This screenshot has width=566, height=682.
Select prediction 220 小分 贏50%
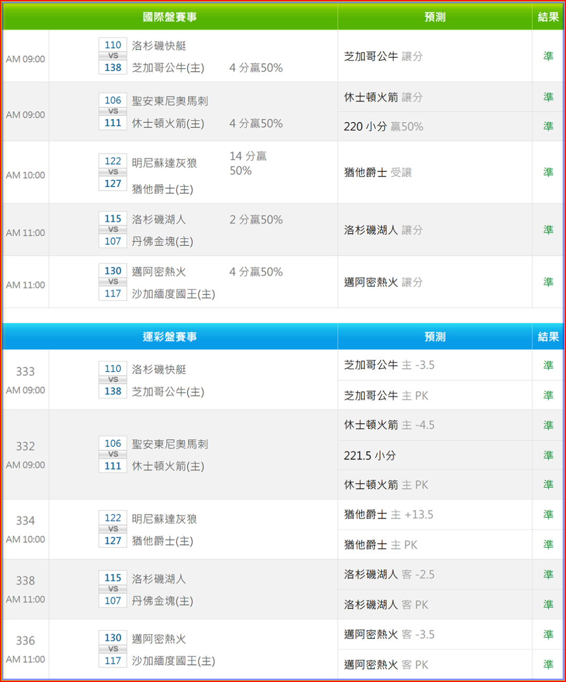(383, 126)
